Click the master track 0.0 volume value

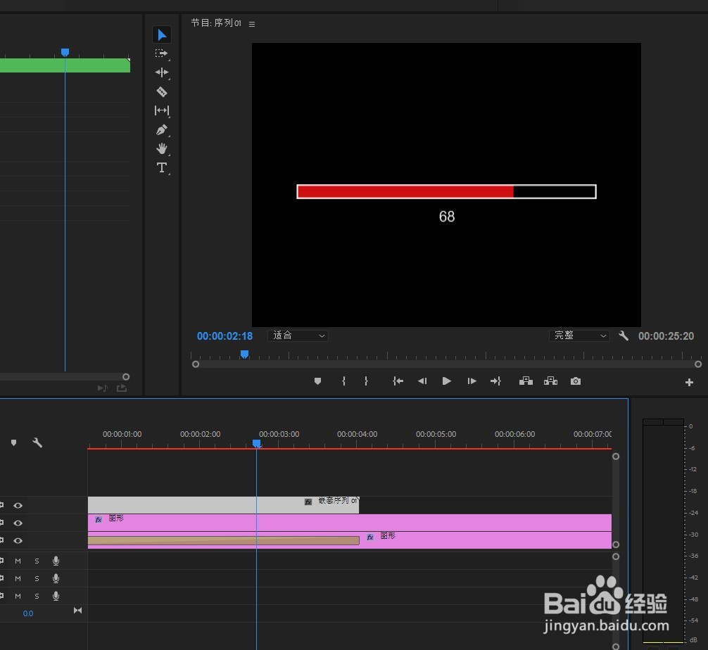coord(28,614)
